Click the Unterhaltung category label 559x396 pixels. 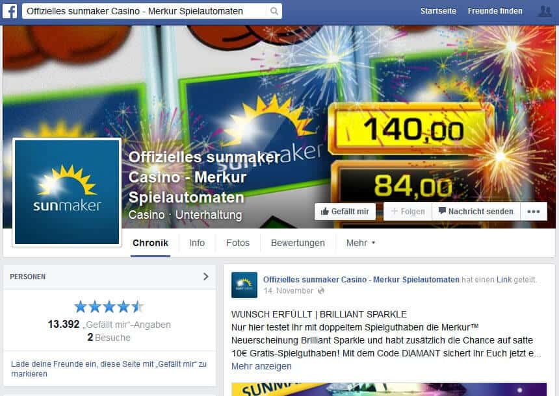[209, 215]
